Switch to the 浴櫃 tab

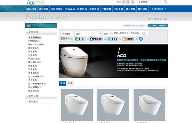(x=70, y=83)
